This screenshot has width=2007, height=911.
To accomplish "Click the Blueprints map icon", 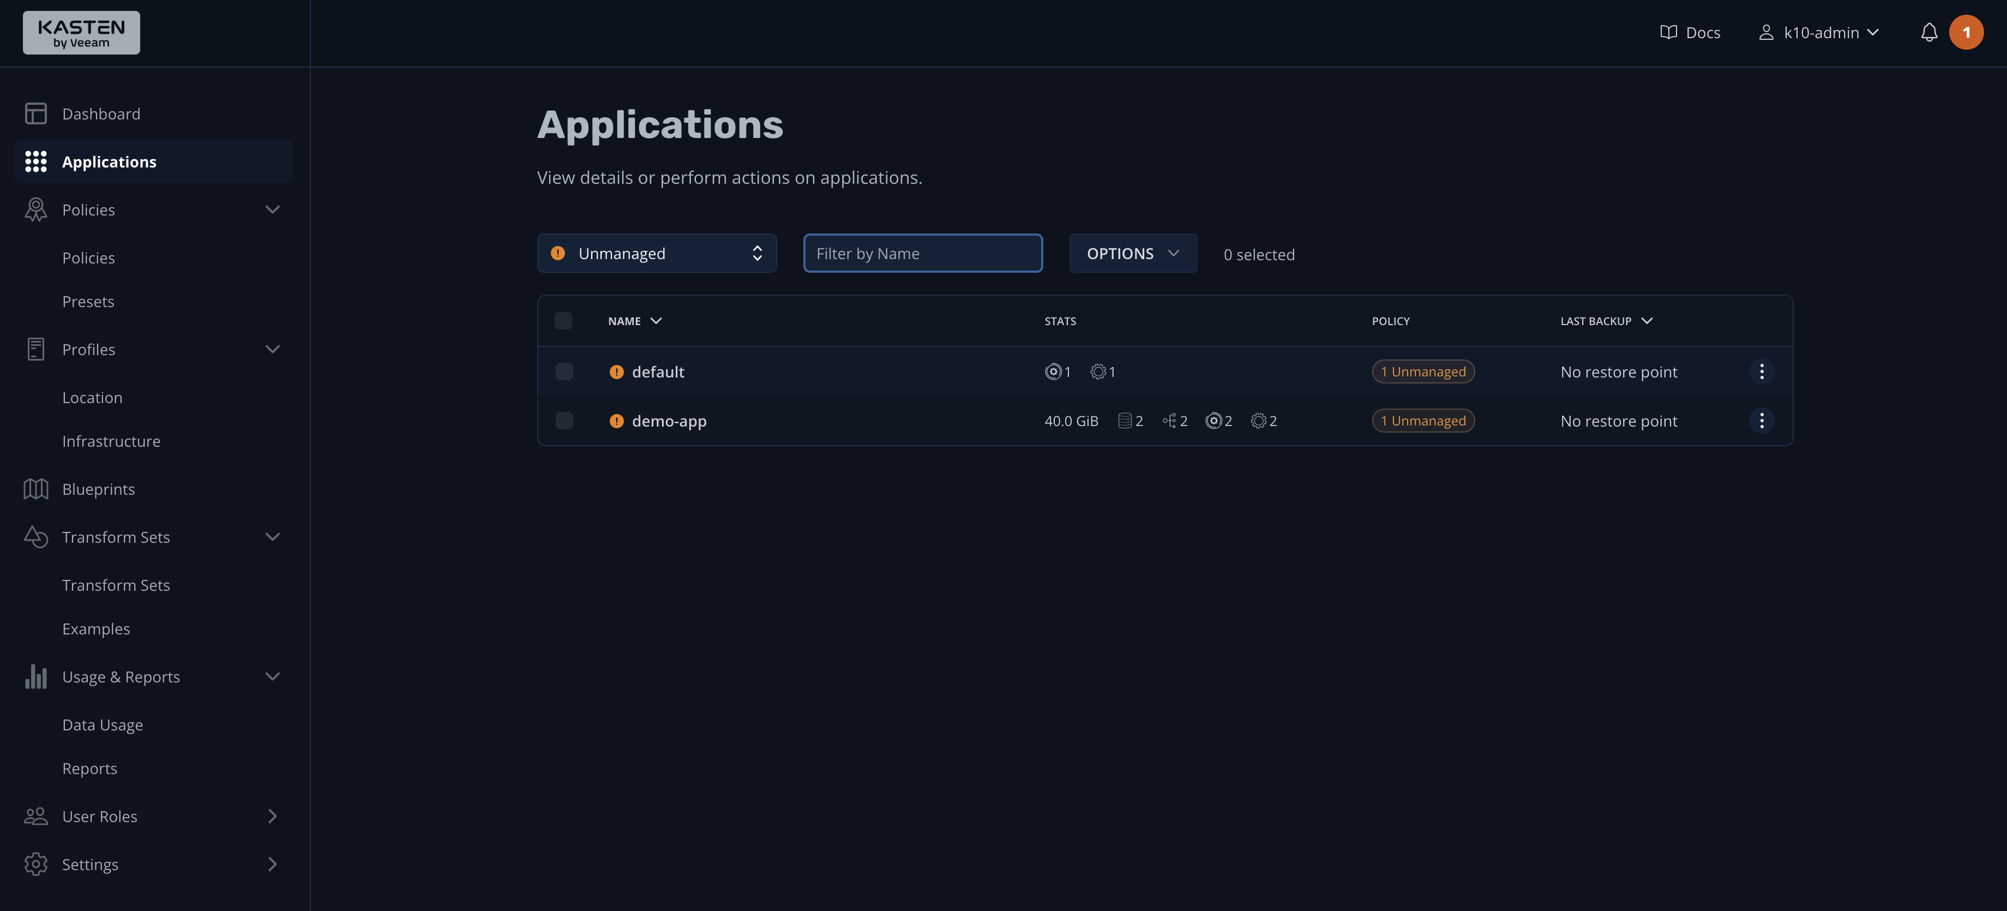I will pos(36,489).
